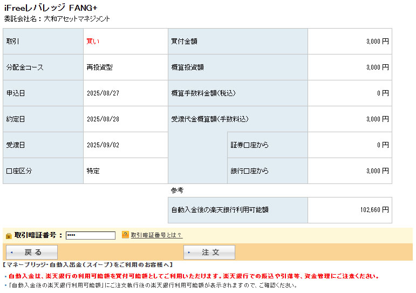Click the lock icon beside 取引暗証番号
416x293 pixels.
(9, 235)
